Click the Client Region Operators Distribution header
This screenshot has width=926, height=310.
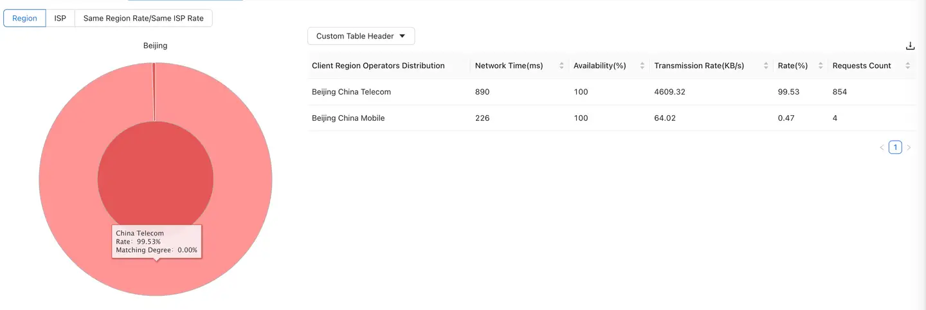pyautogui.click(x=378, y=66)
